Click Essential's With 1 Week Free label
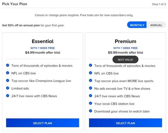Screen dimensions: 168x133 (43, 48)
